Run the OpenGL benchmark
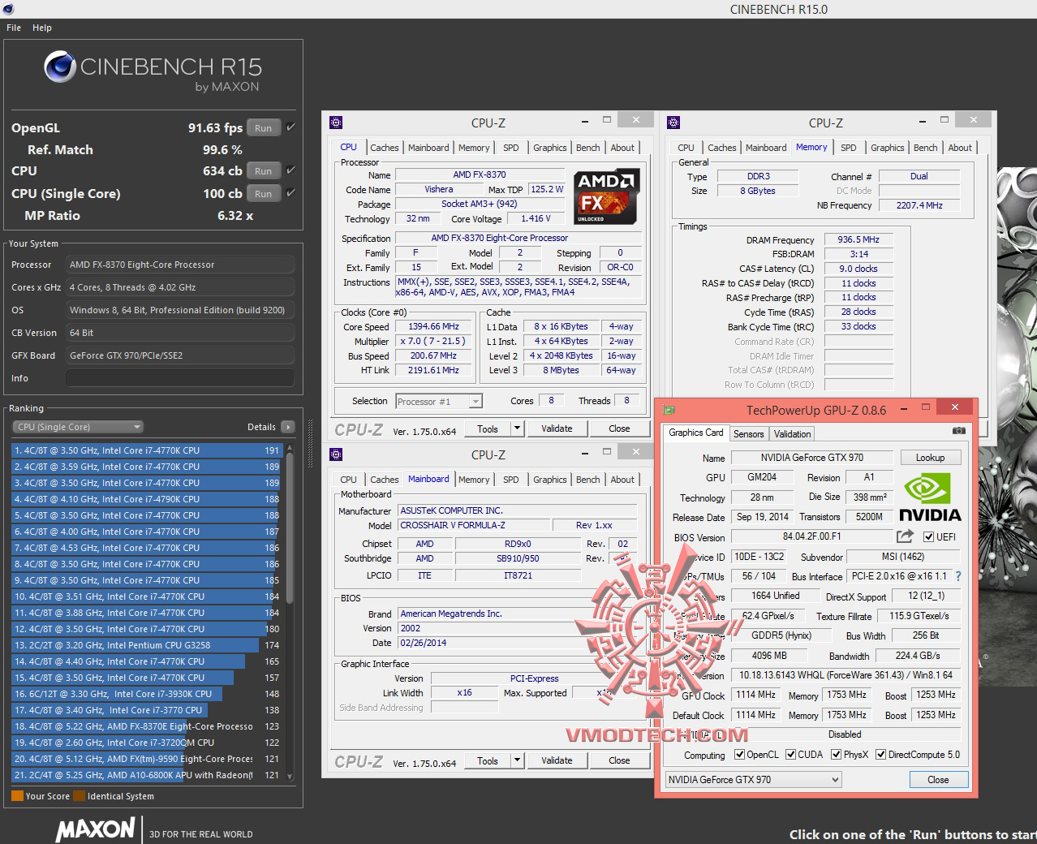 263,128
